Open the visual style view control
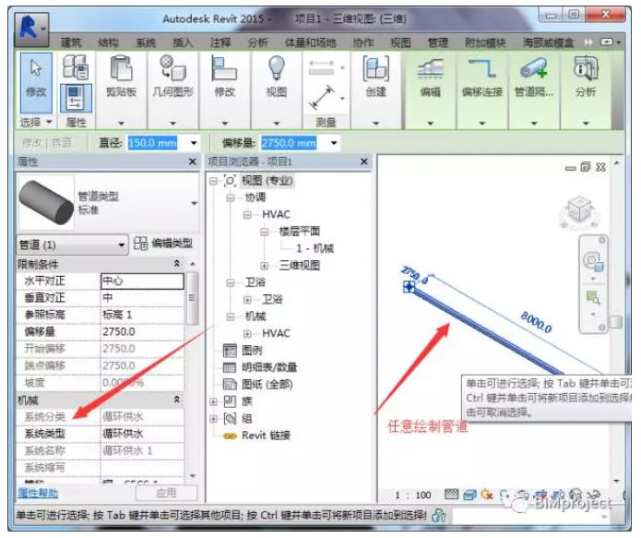 click(469, 495)
